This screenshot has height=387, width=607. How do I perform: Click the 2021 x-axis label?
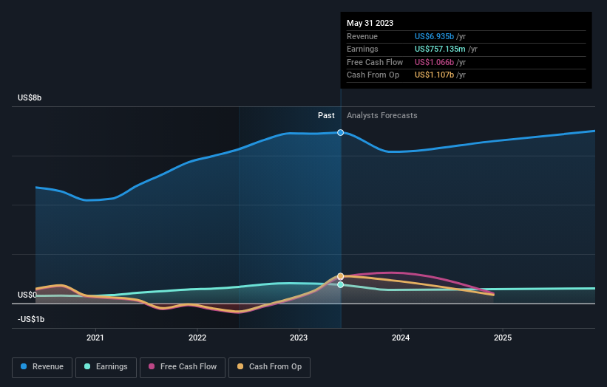(x=95, y=338)
